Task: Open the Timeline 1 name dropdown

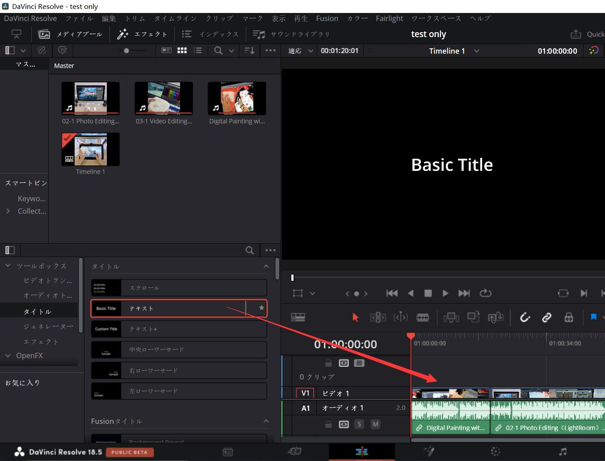Action: [x=476, y=51]
